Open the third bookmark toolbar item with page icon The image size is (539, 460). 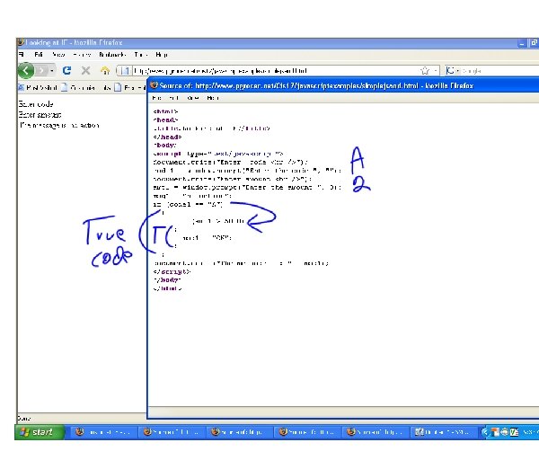129,88
